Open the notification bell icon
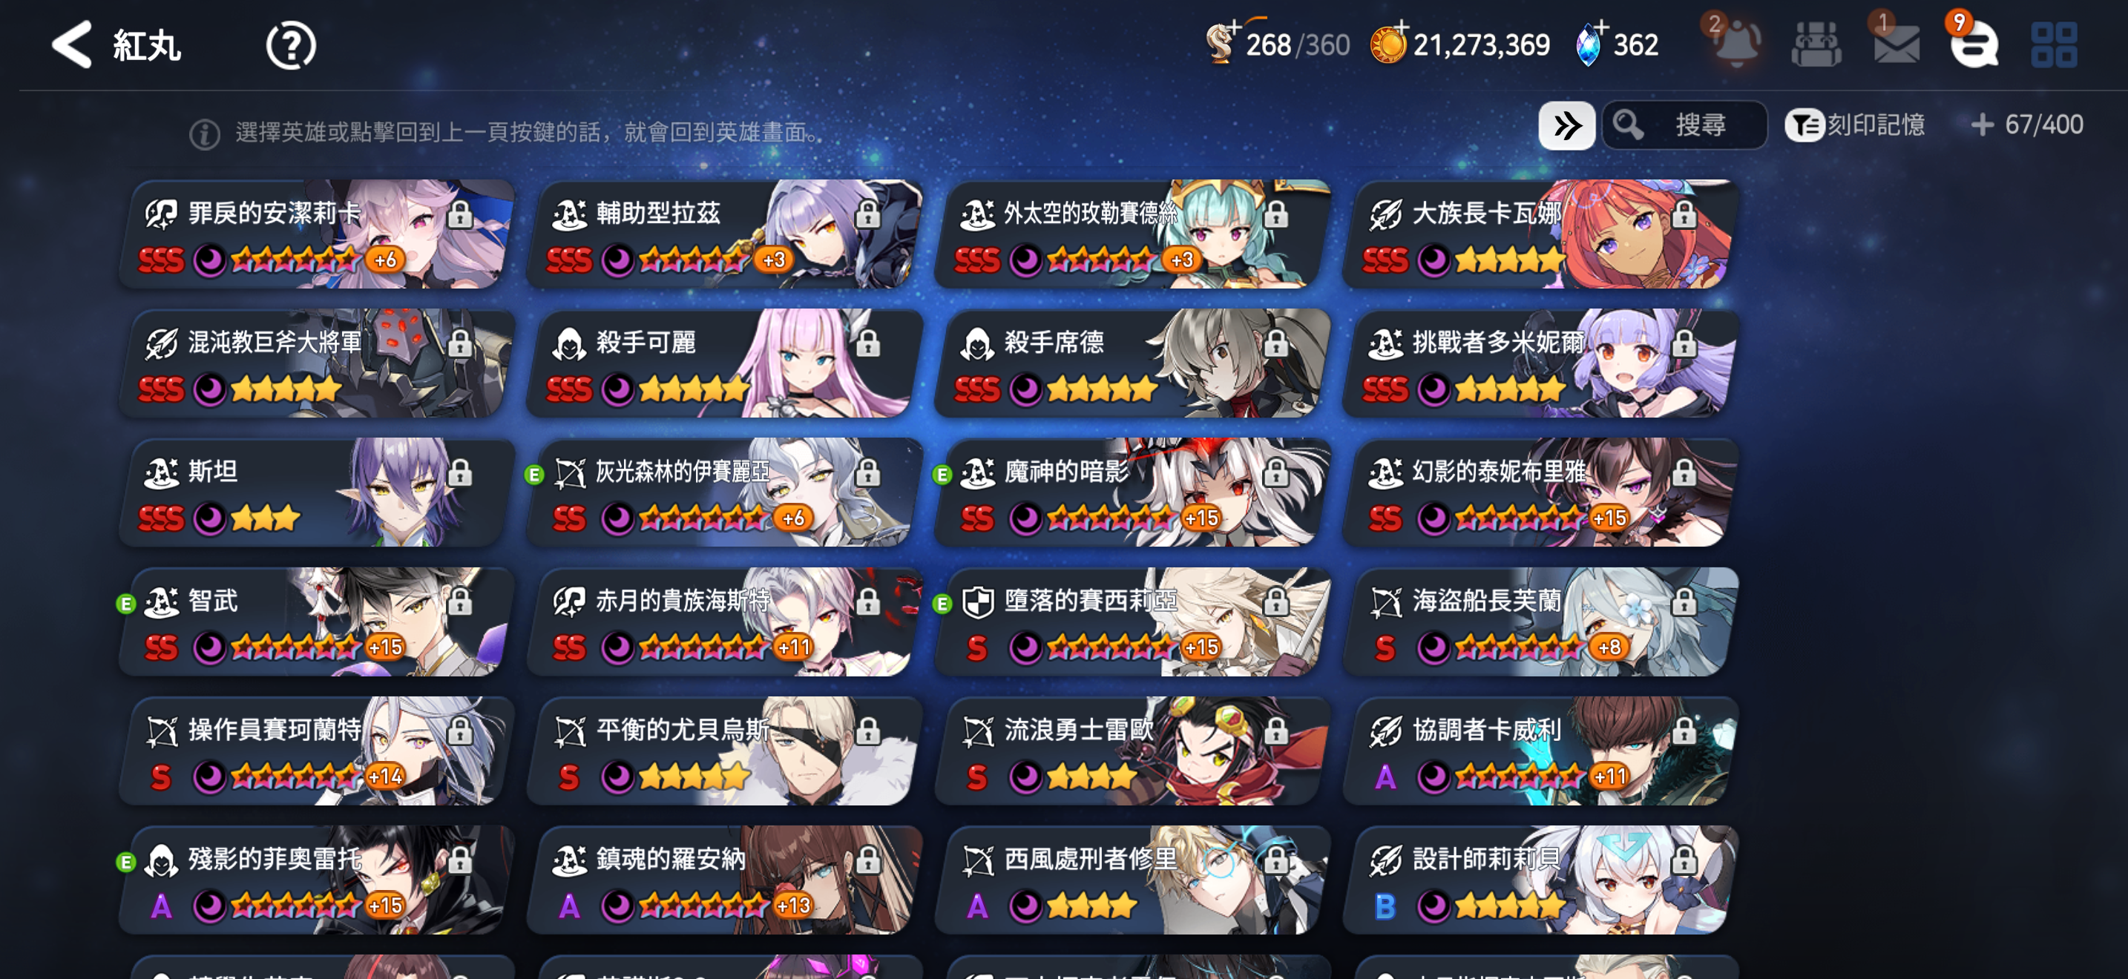Image resolution: width=2128 pixels, height=979 pixels. (x=1737, y=42)
